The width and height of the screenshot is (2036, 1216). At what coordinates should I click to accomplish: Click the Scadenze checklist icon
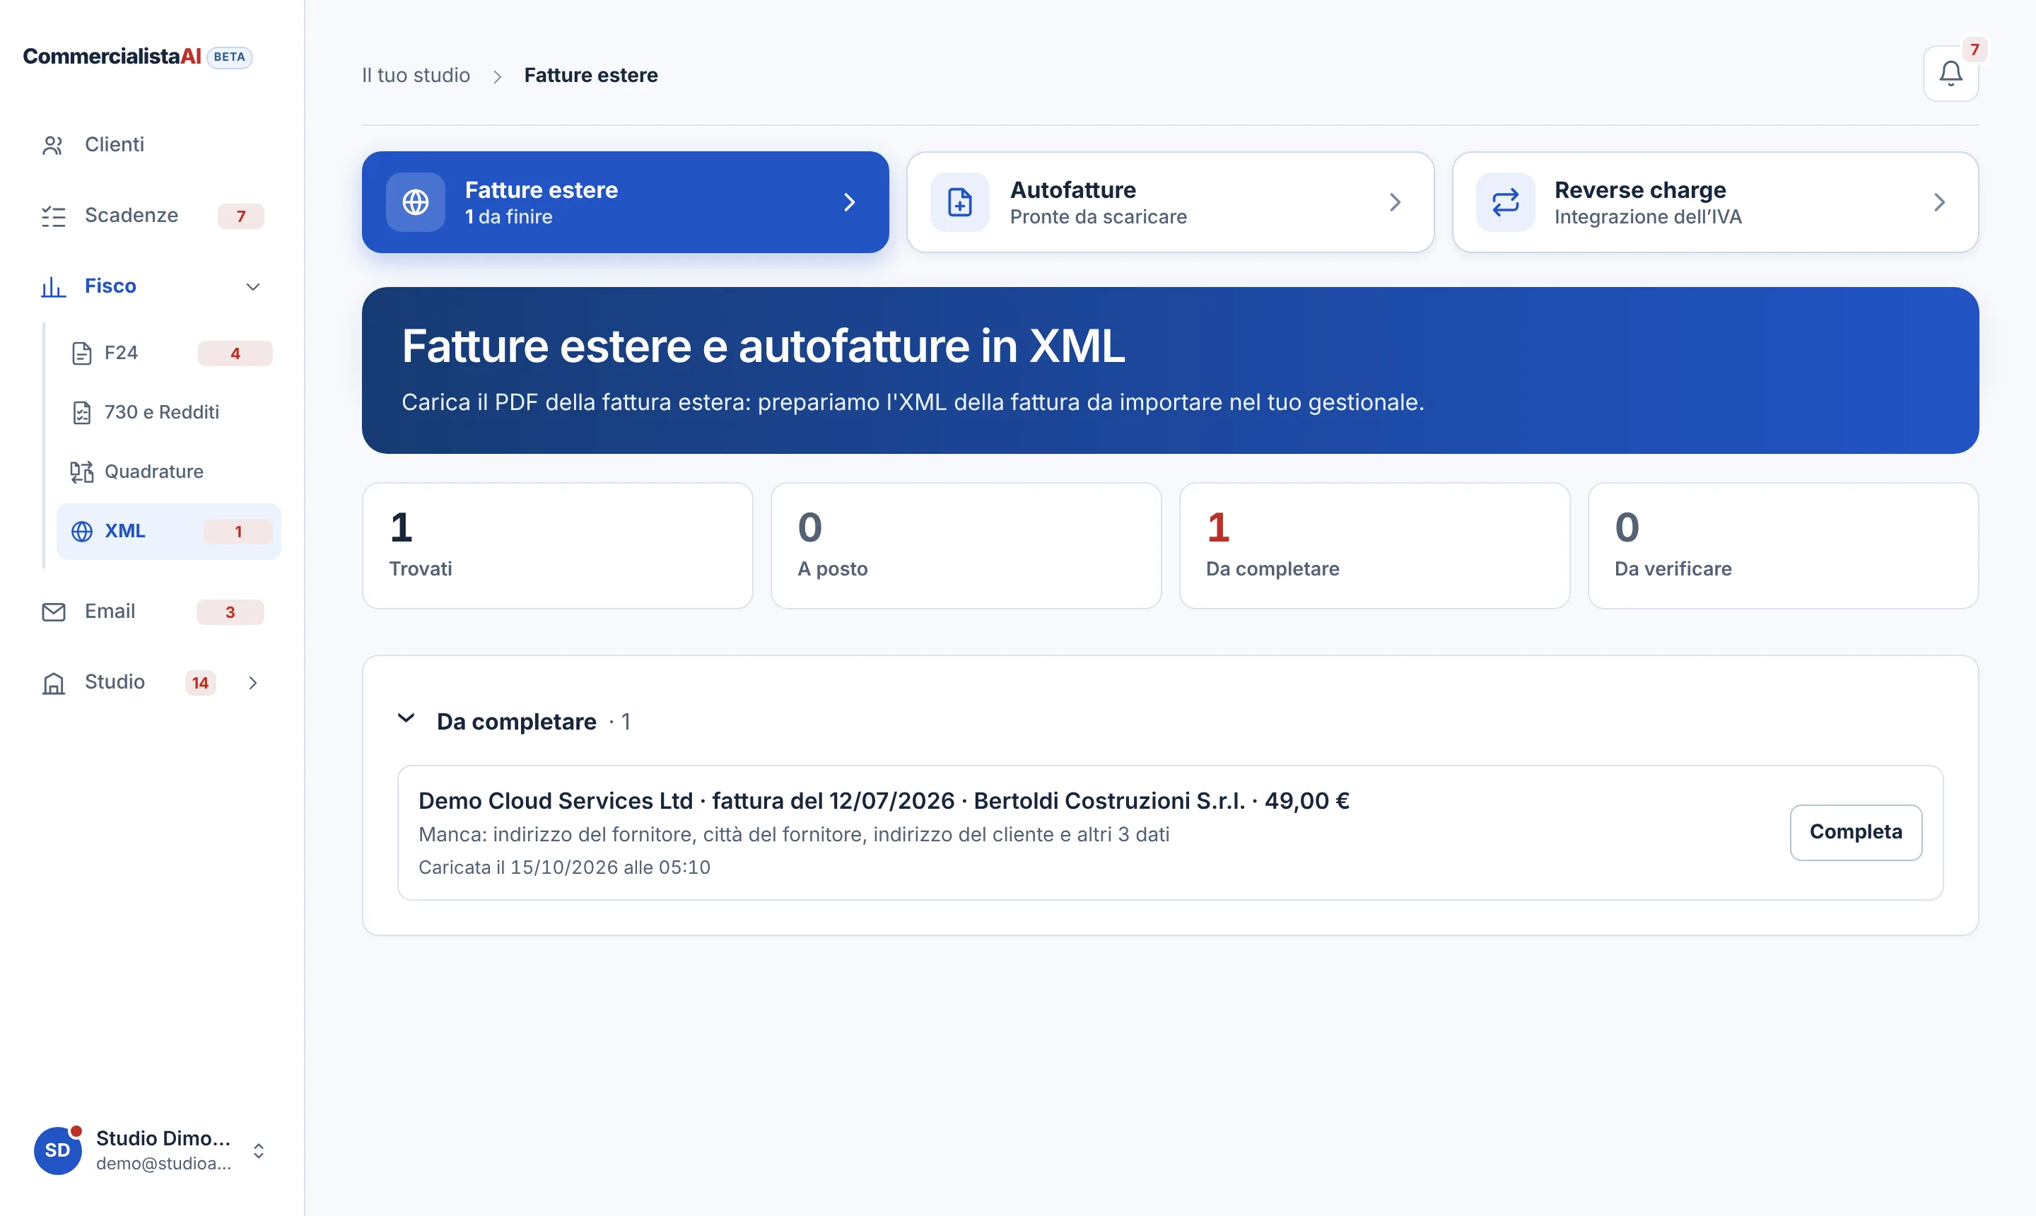(53, 216)
